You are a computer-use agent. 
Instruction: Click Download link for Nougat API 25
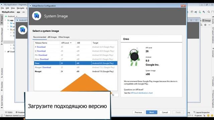tap(46, 67)
